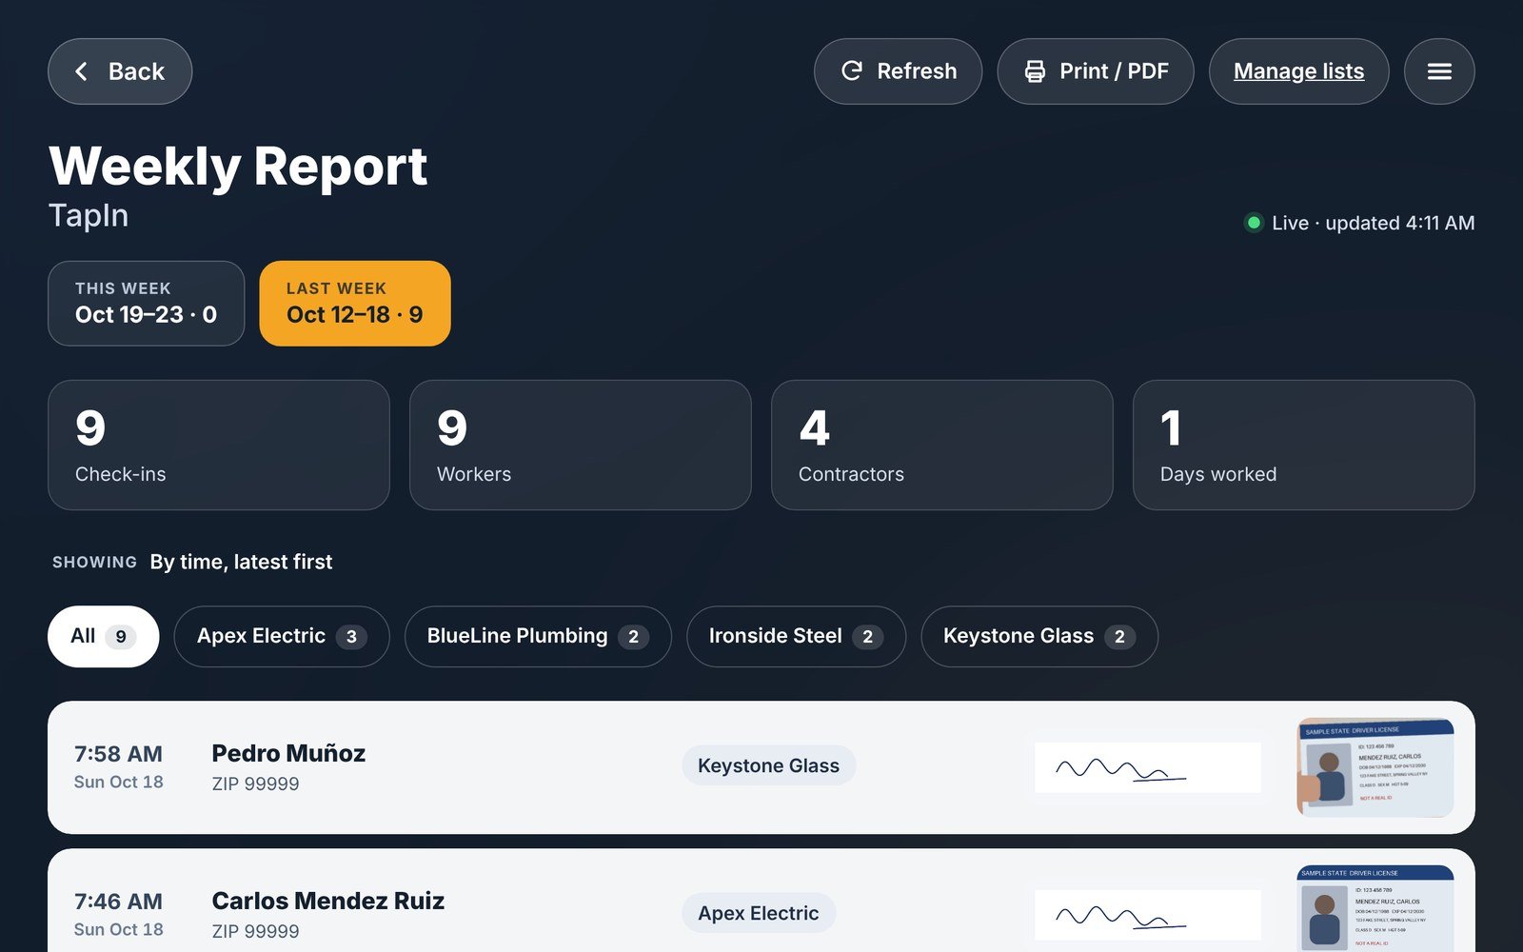Click the Days worked stat card
This screenshot has height=952, width=1523.
[1304, 446]
